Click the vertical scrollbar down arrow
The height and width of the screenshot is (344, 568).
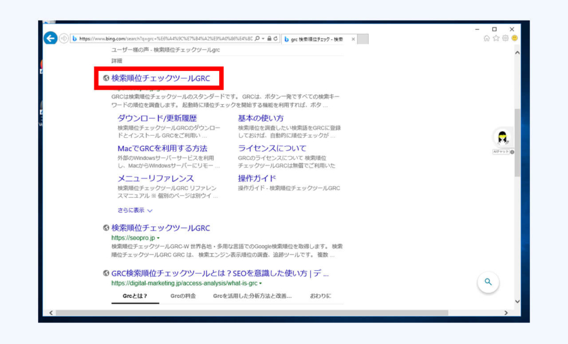518,301
